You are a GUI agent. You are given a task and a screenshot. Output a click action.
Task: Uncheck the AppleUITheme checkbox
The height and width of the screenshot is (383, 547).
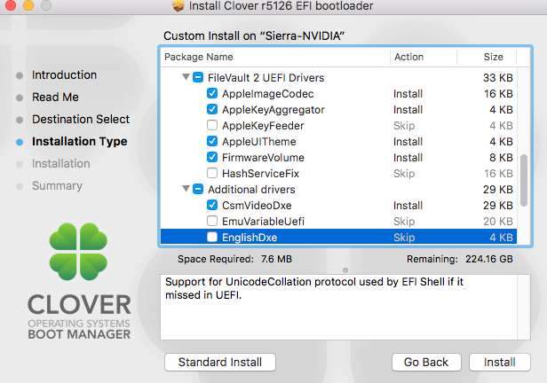212,141
